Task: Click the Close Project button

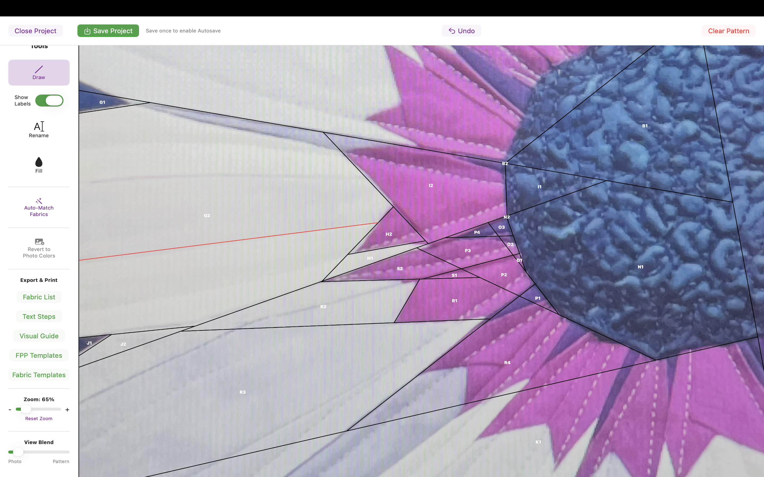Action: (x=35, y=30)
